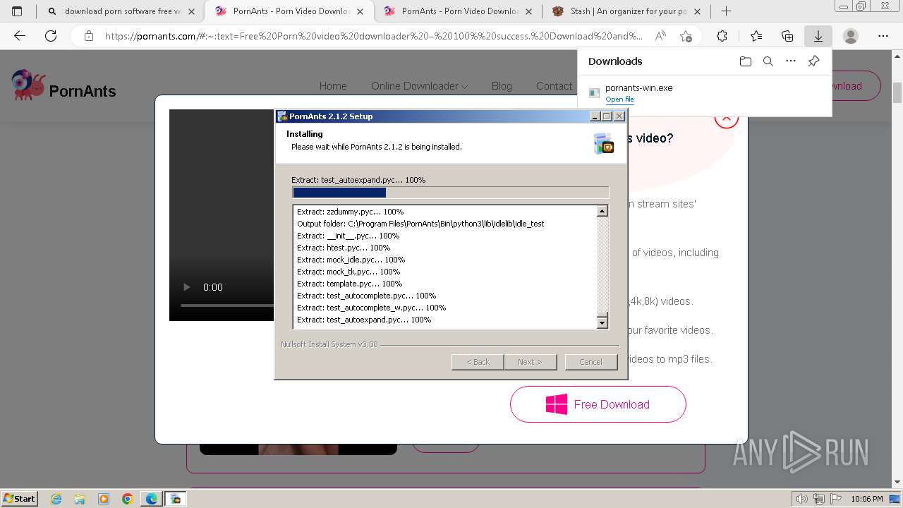
Task: Go back with the browser back arrow
Action: click(20, 36)
